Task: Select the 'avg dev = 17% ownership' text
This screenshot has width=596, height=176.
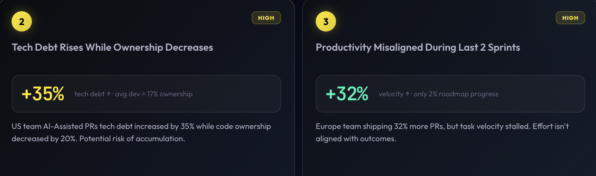Action: [154, 94]
